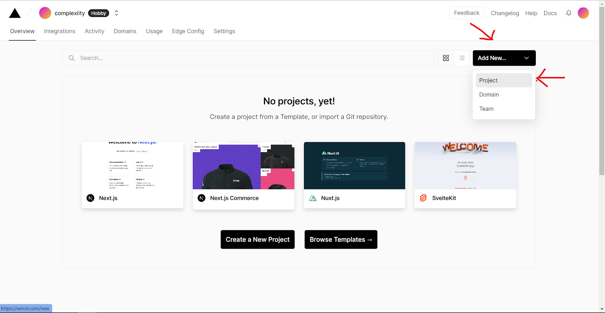Screen dimensions: 605x313
Task: Open the notifications bell
Action: click(568, 13)
